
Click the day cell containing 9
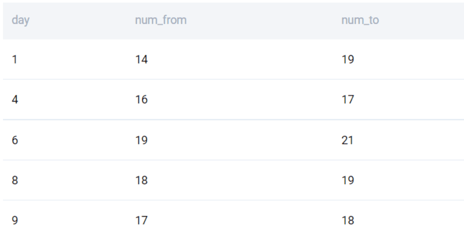(x=15, y=221)
